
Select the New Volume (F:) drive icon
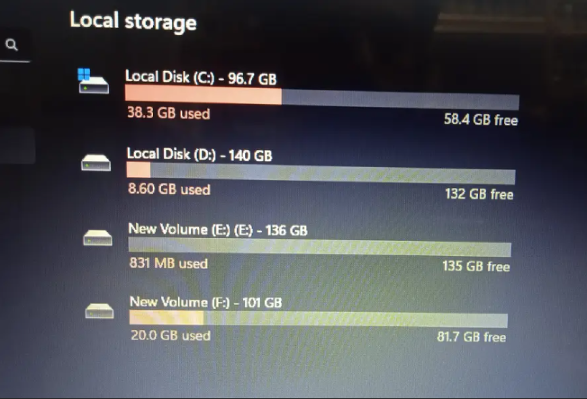pyautogui.click(x=99, y=311)
